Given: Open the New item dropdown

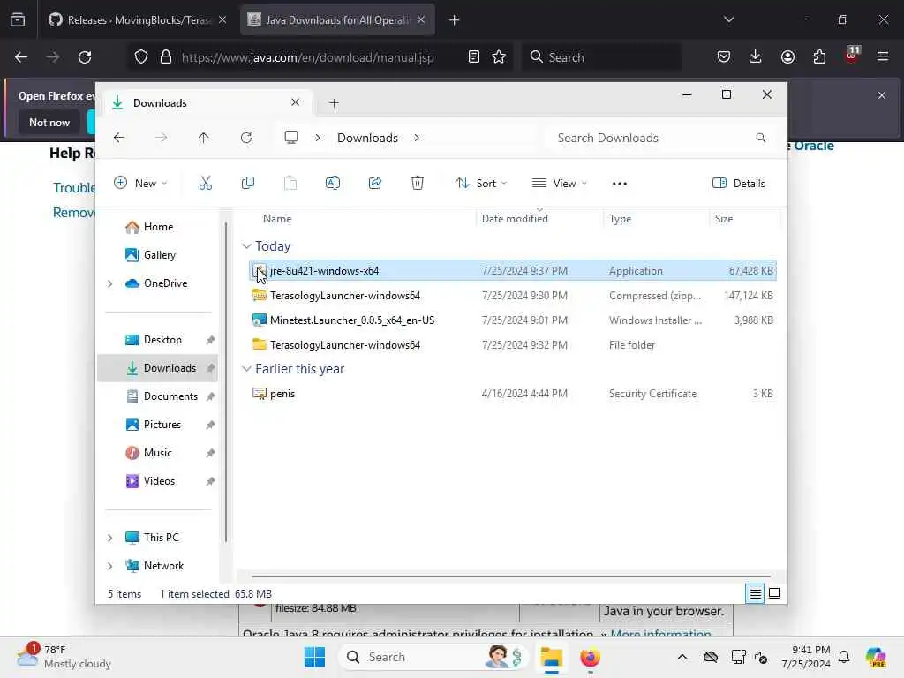Looking at the screenshot, I should (140, 184).
